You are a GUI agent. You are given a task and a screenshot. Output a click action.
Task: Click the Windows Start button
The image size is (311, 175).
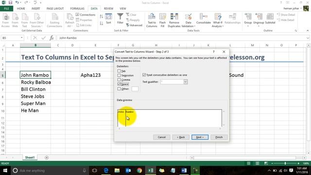tap(5, 171)
